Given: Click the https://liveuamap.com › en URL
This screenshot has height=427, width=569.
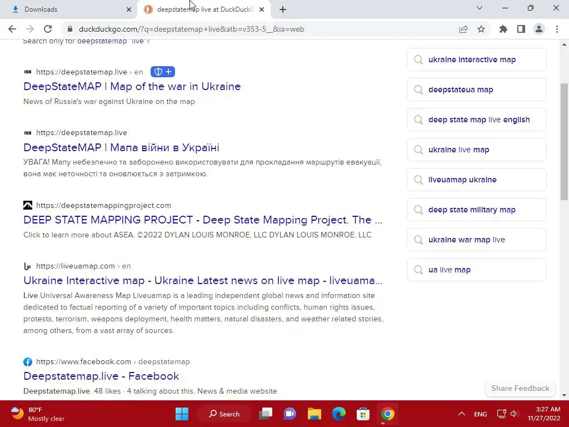Looking at the screenshot, I should pyautogui.click(x=83, y=266).
